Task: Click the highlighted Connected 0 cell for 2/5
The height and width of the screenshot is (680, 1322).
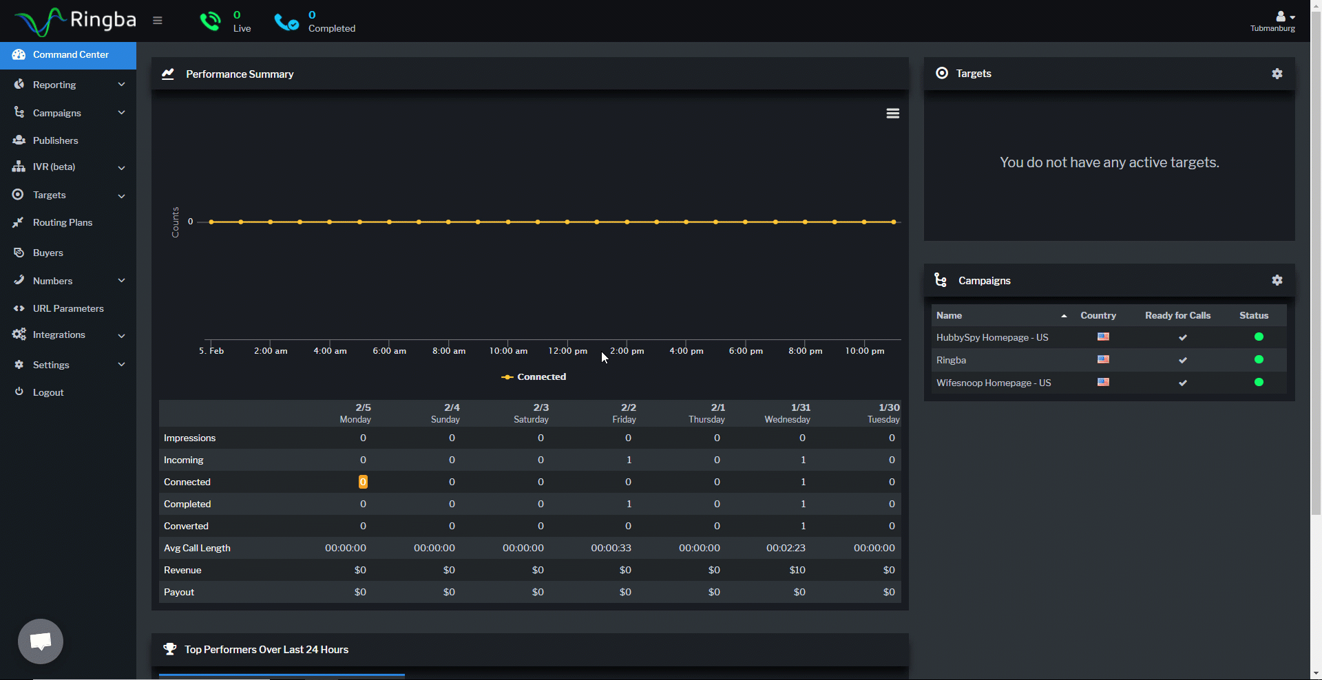Action: pyautogui.click(x=363, y=482)
